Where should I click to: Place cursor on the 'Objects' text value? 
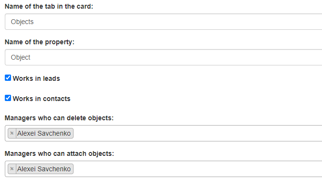coord(22,22)
